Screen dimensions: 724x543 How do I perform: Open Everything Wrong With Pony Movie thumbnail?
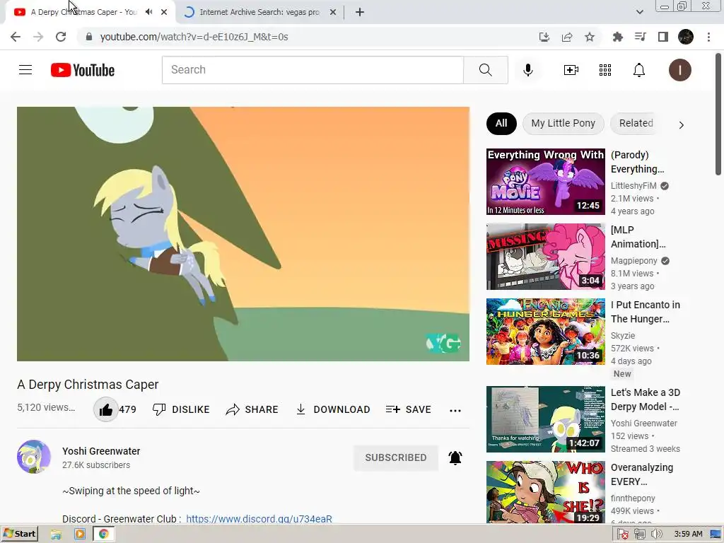[545, 182]
